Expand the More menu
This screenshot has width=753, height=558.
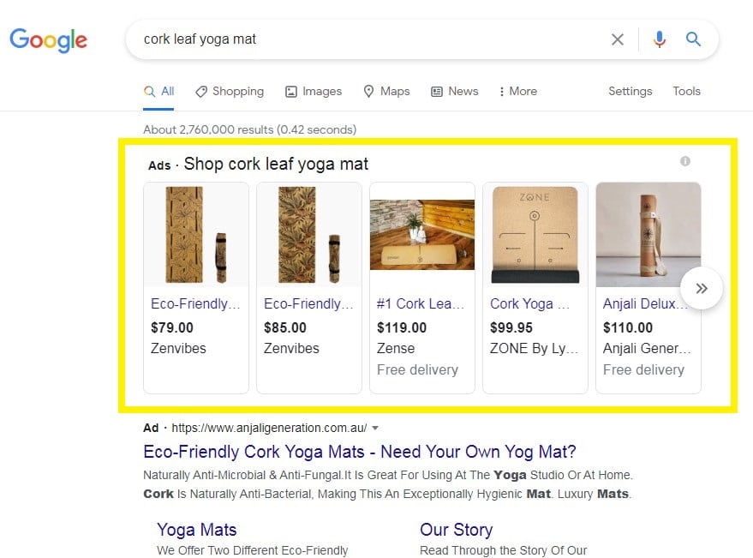pos(517,91)
